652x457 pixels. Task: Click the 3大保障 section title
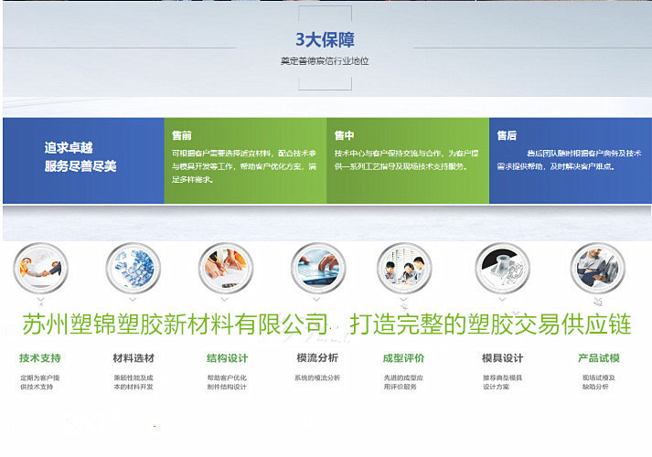tap(326, 39)
